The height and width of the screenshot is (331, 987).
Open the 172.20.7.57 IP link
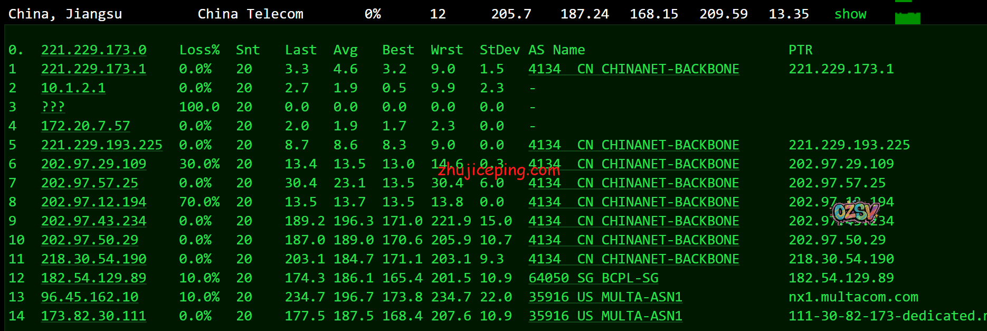tap(86, 126)
